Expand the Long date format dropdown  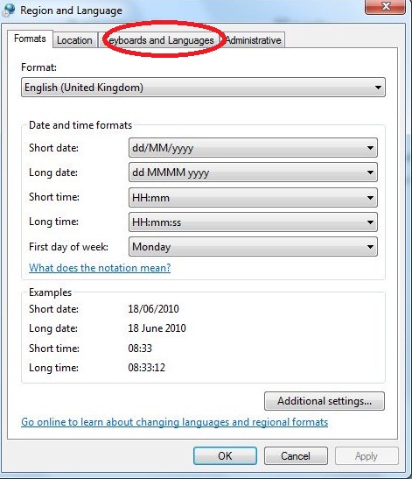[253, 173]
